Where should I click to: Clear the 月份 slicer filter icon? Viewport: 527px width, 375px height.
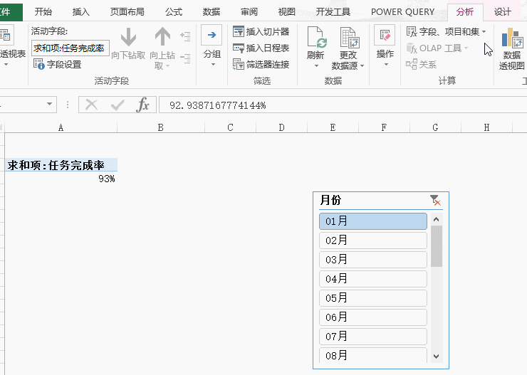[435, 201]
